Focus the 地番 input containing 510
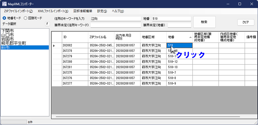 click(172, 19)
